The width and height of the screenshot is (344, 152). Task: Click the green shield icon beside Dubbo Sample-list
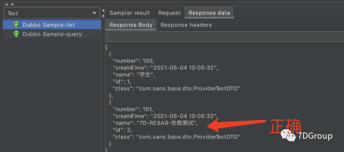pos(16,25)
